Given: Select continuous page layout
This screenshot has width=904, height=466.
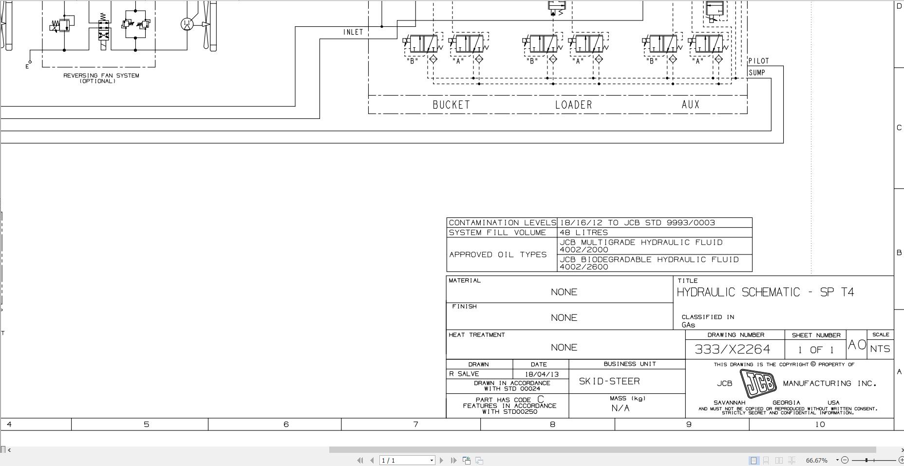Looking at the screenshot, I should tap(766, 460).
